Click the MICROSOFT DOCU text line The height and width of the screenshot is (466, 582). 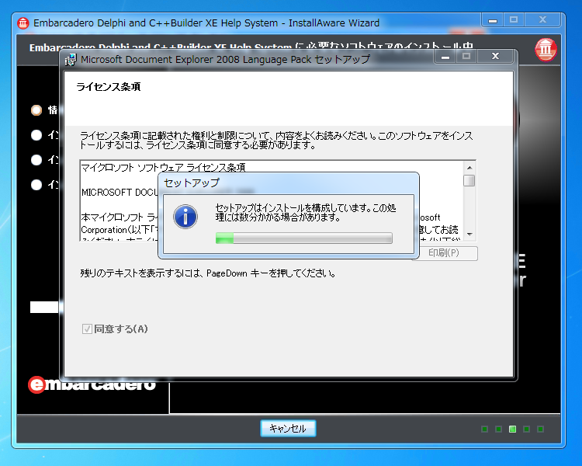(120, 193)
